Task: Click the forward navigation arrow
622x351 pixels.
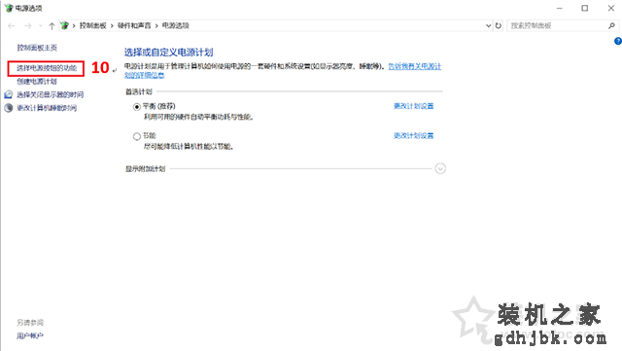Action: [x=28, y=26]
